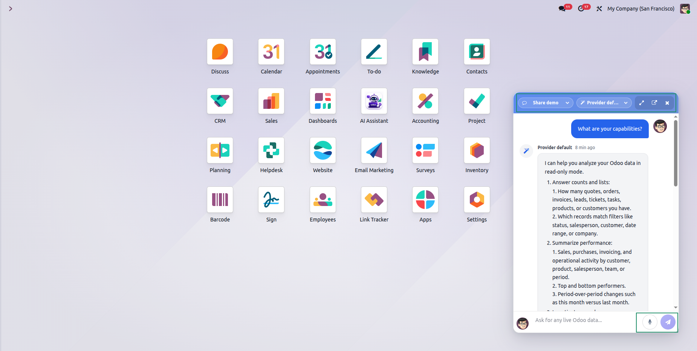697x351 pixels.
Task: Open the Sales app
Action: [x=271, y=101]
